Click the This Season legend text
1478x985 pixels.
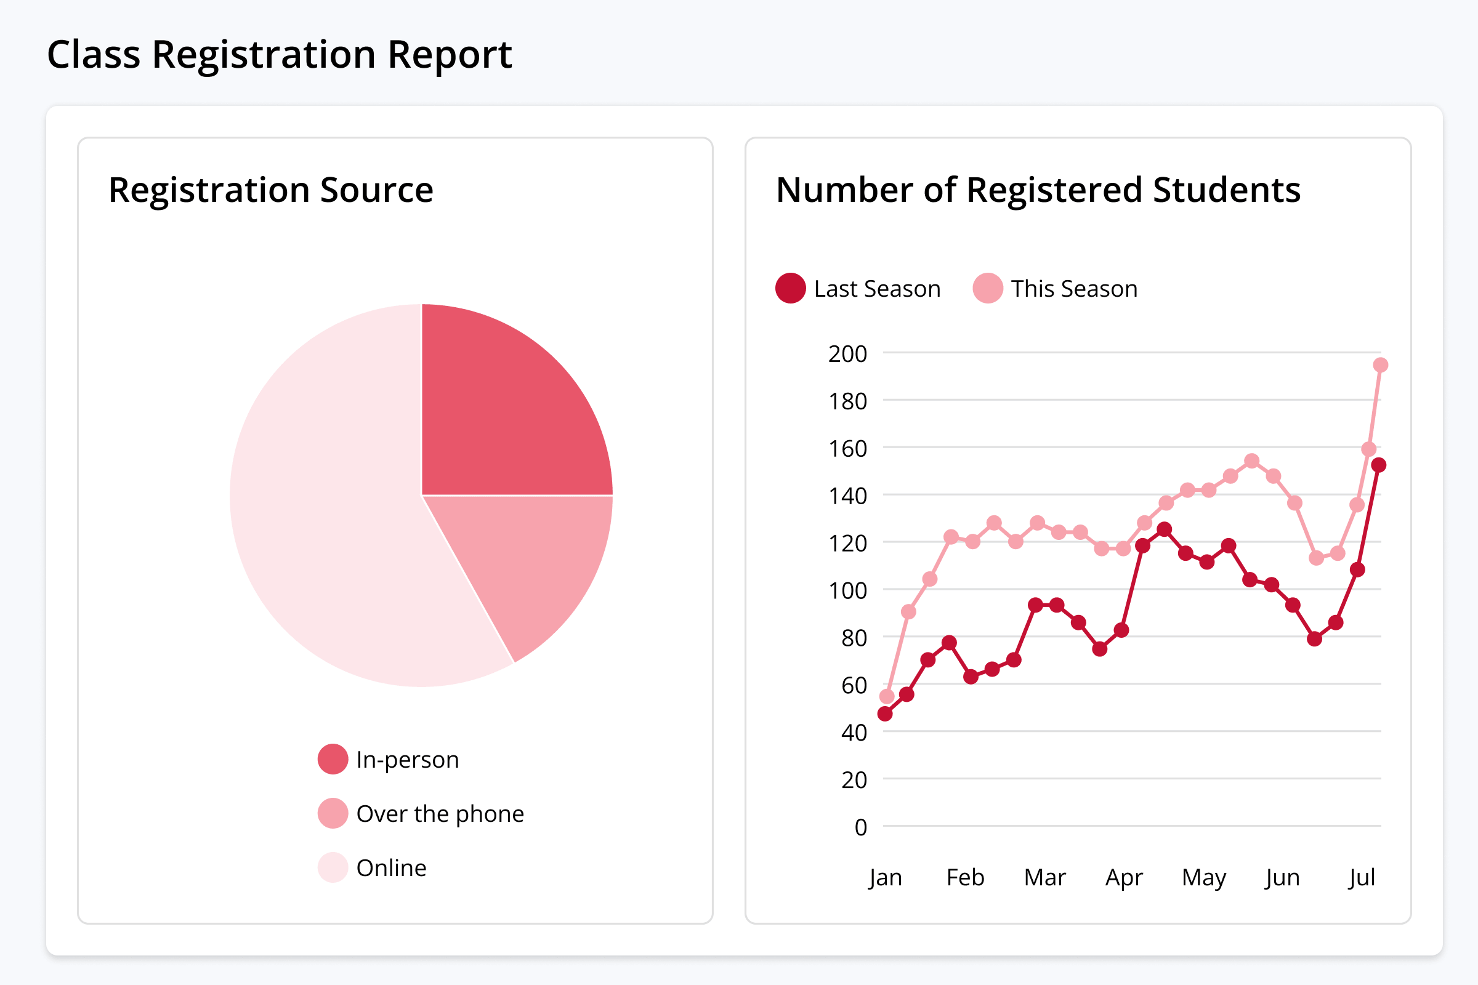(1075, 289)
